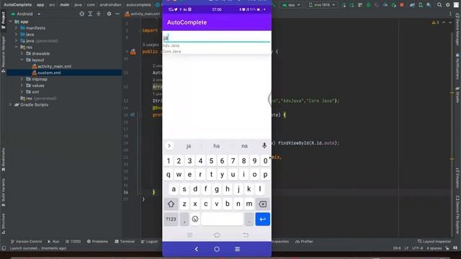The width and height of the screenshot is (461, 259).
Task: Open the Problems tool tab
Action: 97,242
